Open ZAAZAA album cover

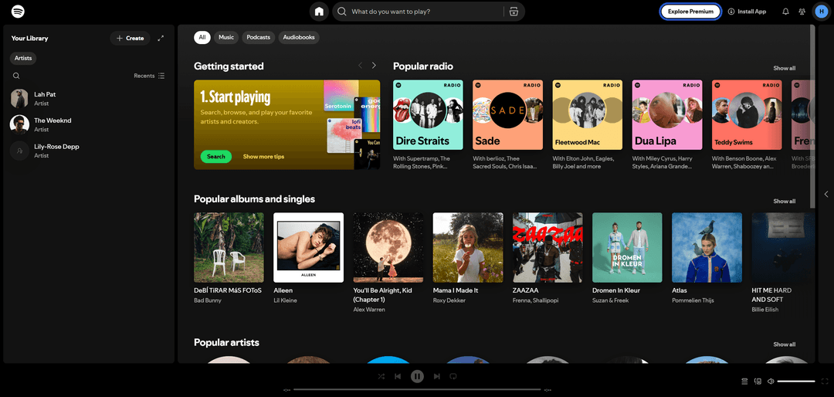548,247
